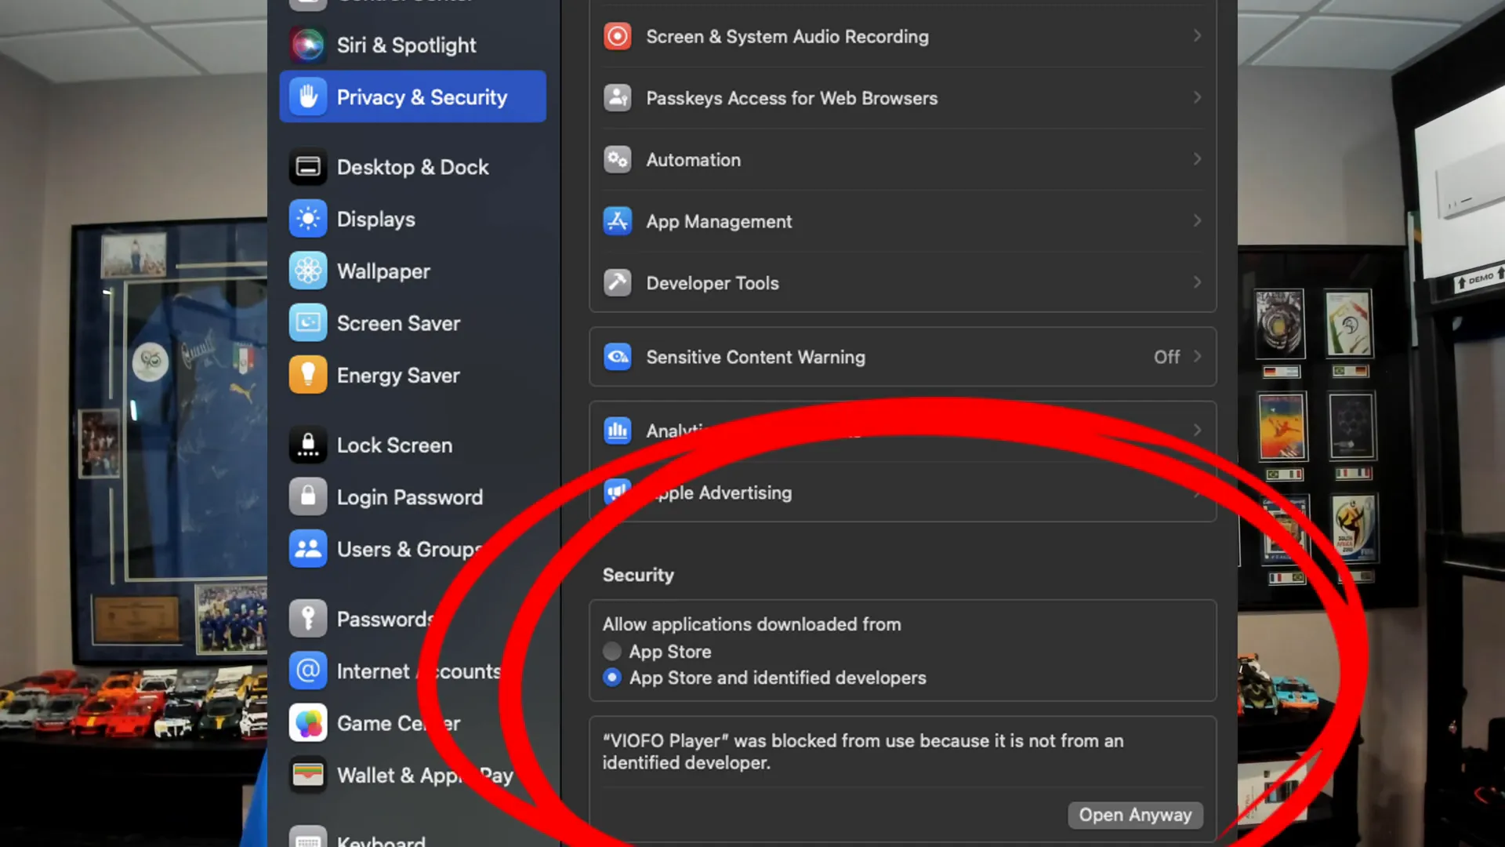Viewport: 1505px width, 847px height.
Task: Click the Automation row label
Action: tap(693, 160)
